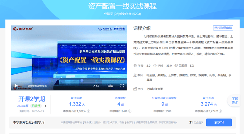Click info icon beside 本学期合计3,274次
The height and width of the screenshot is (134, 244).
point(220,111)
